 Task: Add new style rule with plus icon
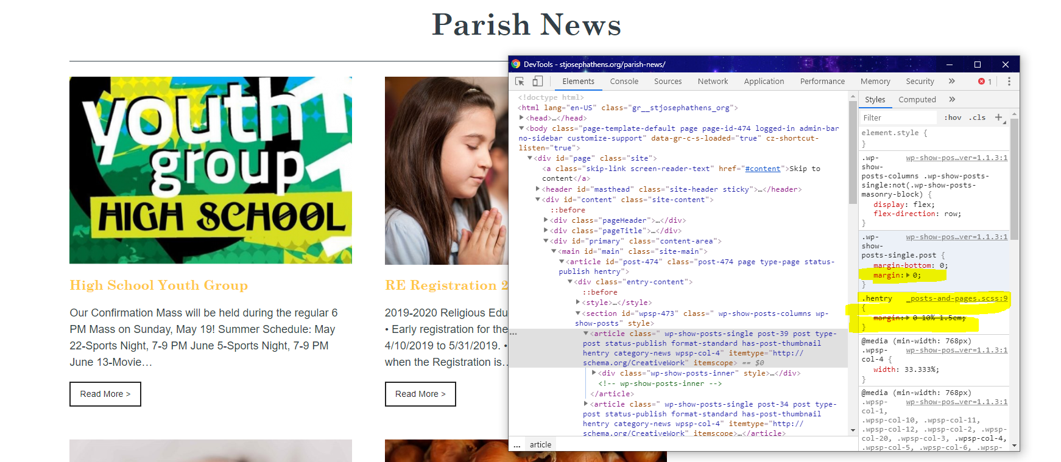(x=998, y=117)
